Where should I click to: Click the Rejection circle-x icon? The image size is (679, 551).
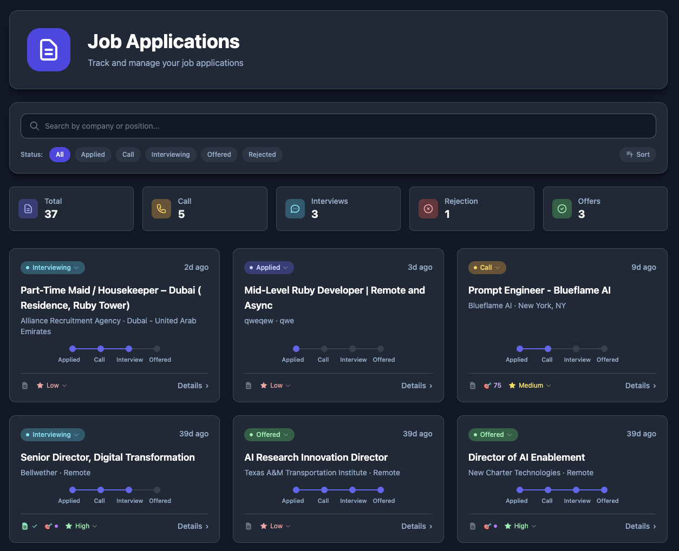tap(428, 208)
